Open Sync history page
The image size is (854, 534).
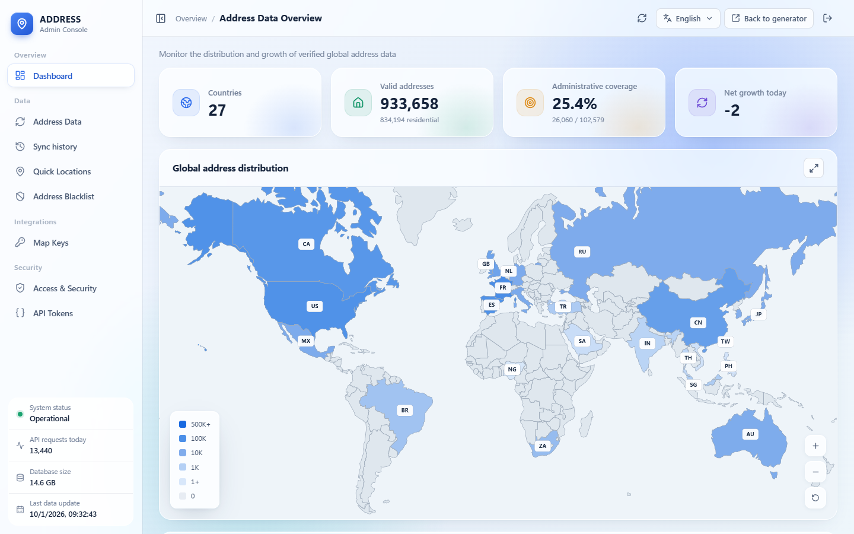pyautogui.click(x=71, y=147)
